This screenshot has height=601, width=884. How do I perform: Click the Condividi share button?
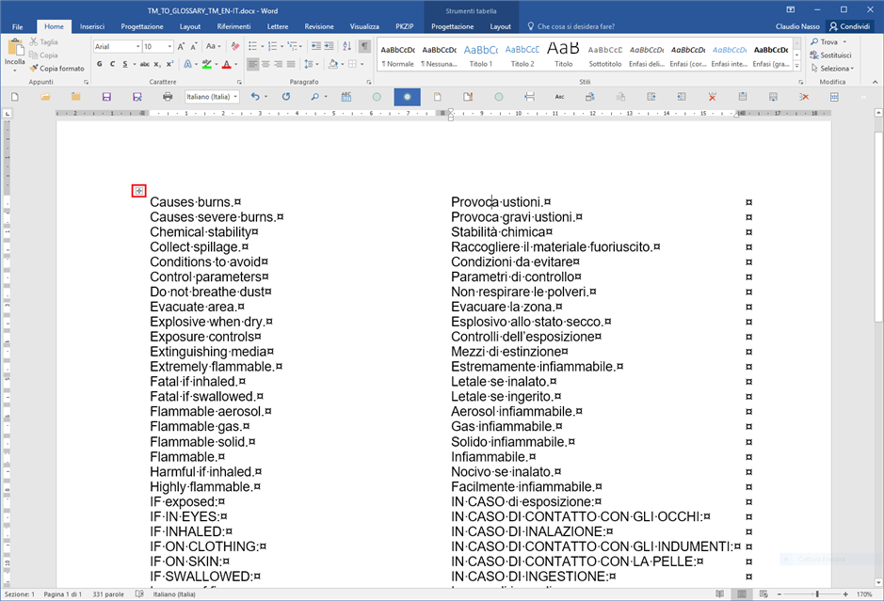849,26
